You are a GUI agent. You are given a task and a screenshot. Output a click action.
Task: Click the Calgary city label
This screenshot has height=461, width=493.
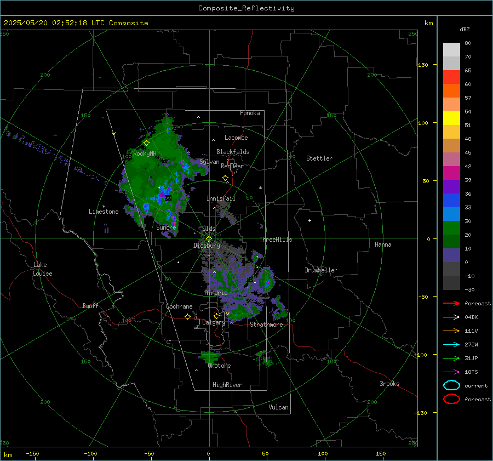click(214, 322)
